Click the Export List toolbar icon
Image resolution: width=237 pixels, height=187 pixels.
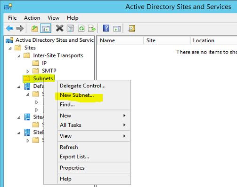click(92, 28)
